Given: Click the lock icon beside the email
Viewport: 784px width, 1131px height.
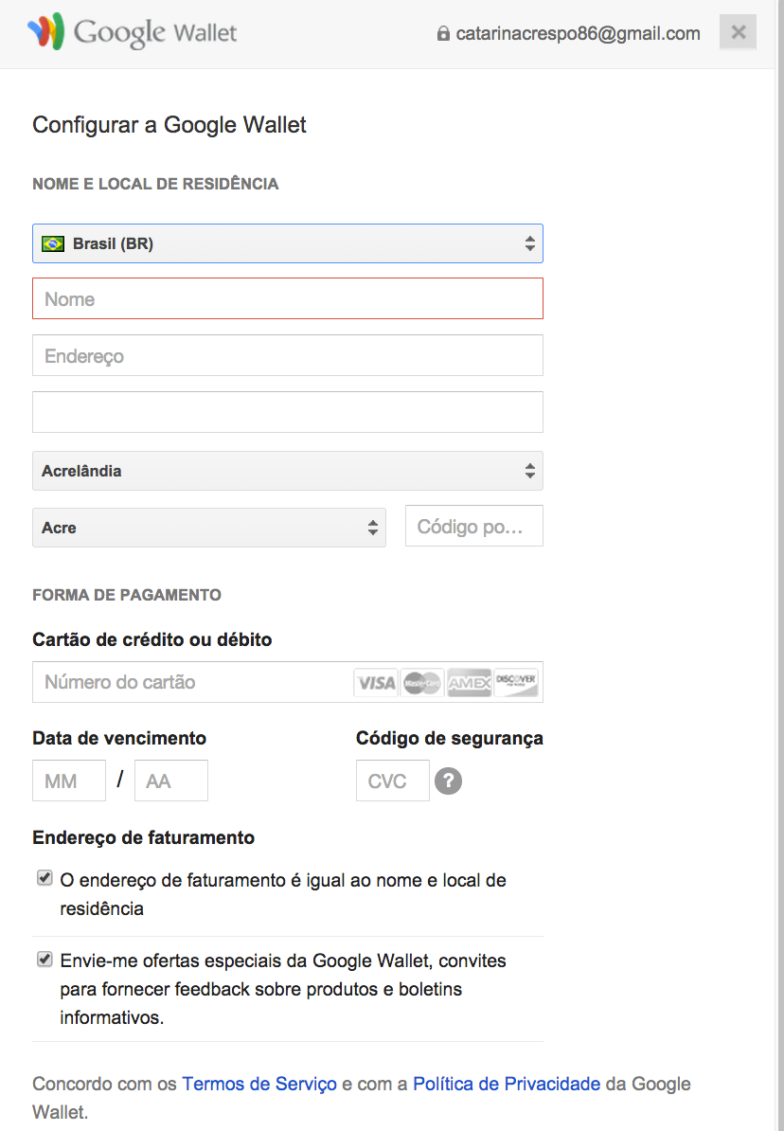Looking at the screenshot, I should [x=442, y=34].
